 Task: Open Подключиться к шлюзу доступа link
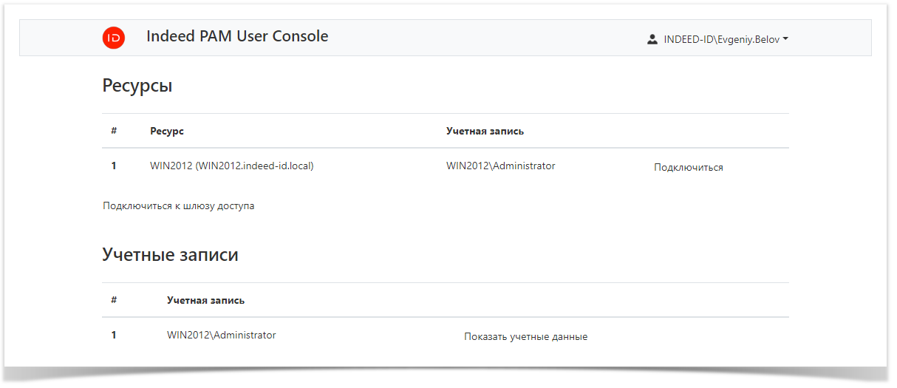point(178,206)
